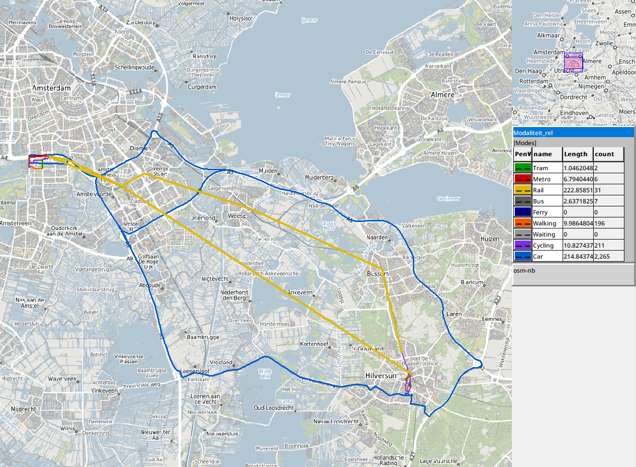Click the Rail count value 31
Screen dimensions: 636x467
click(608, 190)
